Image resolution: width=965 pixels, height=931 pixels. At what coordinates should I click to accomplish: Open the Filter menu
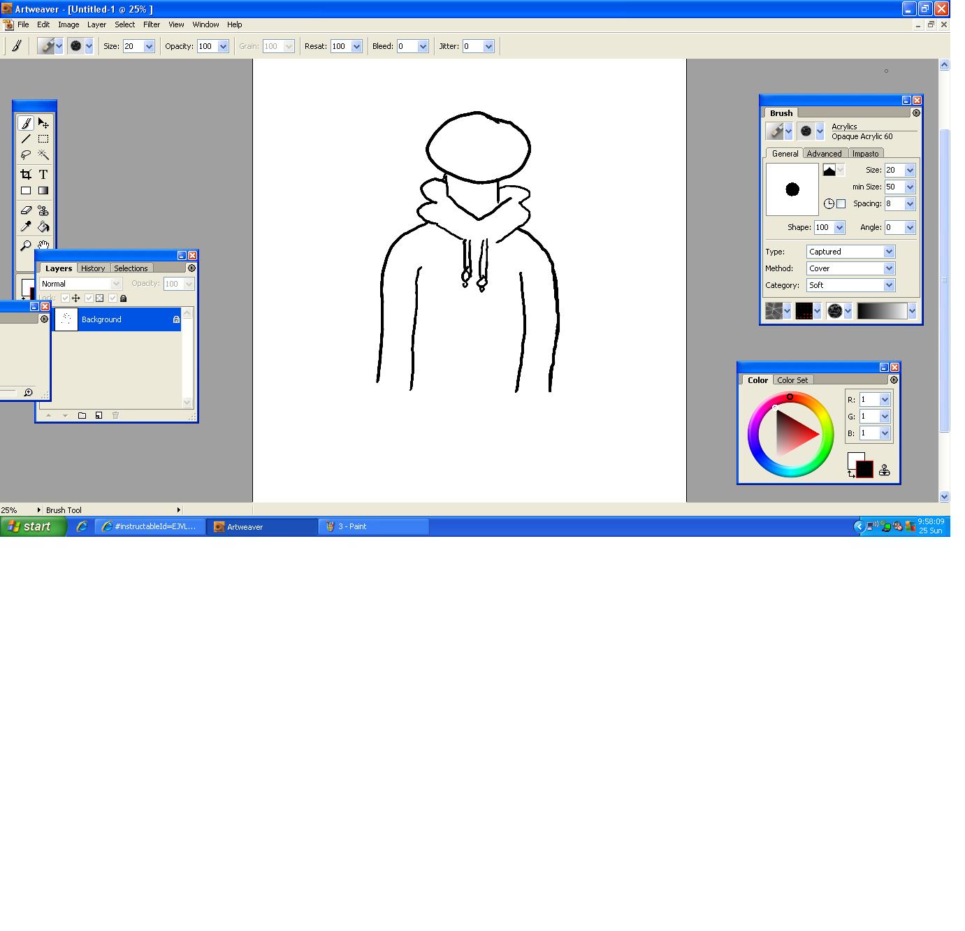[x=152, y=24]
